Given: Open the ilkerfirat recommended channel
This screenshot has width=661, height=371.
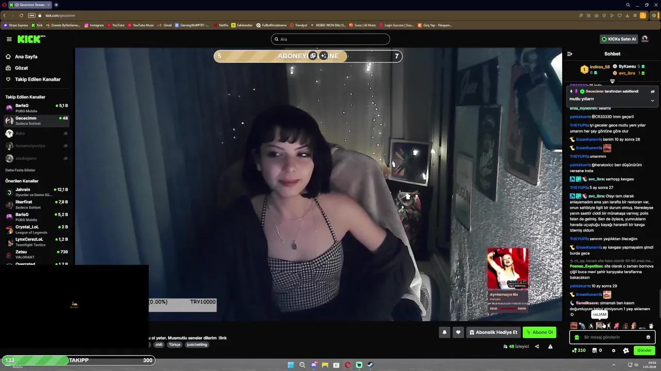Looking at the screenshot, I should point(36,205).
